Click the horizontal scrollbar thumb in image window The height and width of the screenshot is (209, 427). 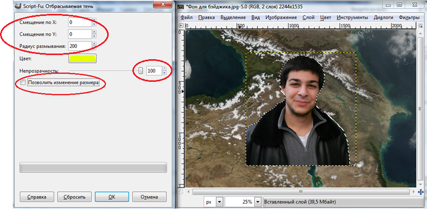[300, 192]
